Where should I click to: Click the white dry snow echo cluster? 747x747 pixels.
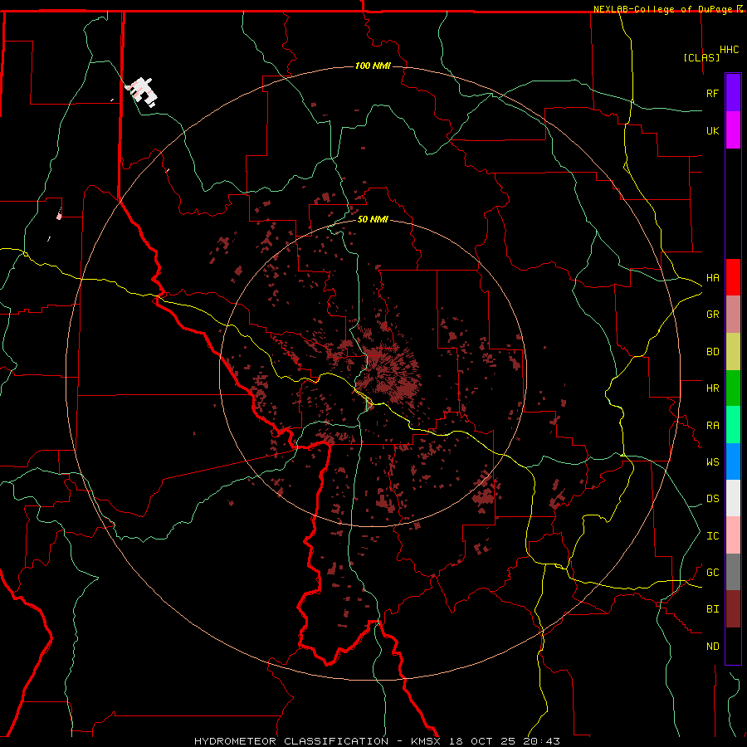(141, 91)
